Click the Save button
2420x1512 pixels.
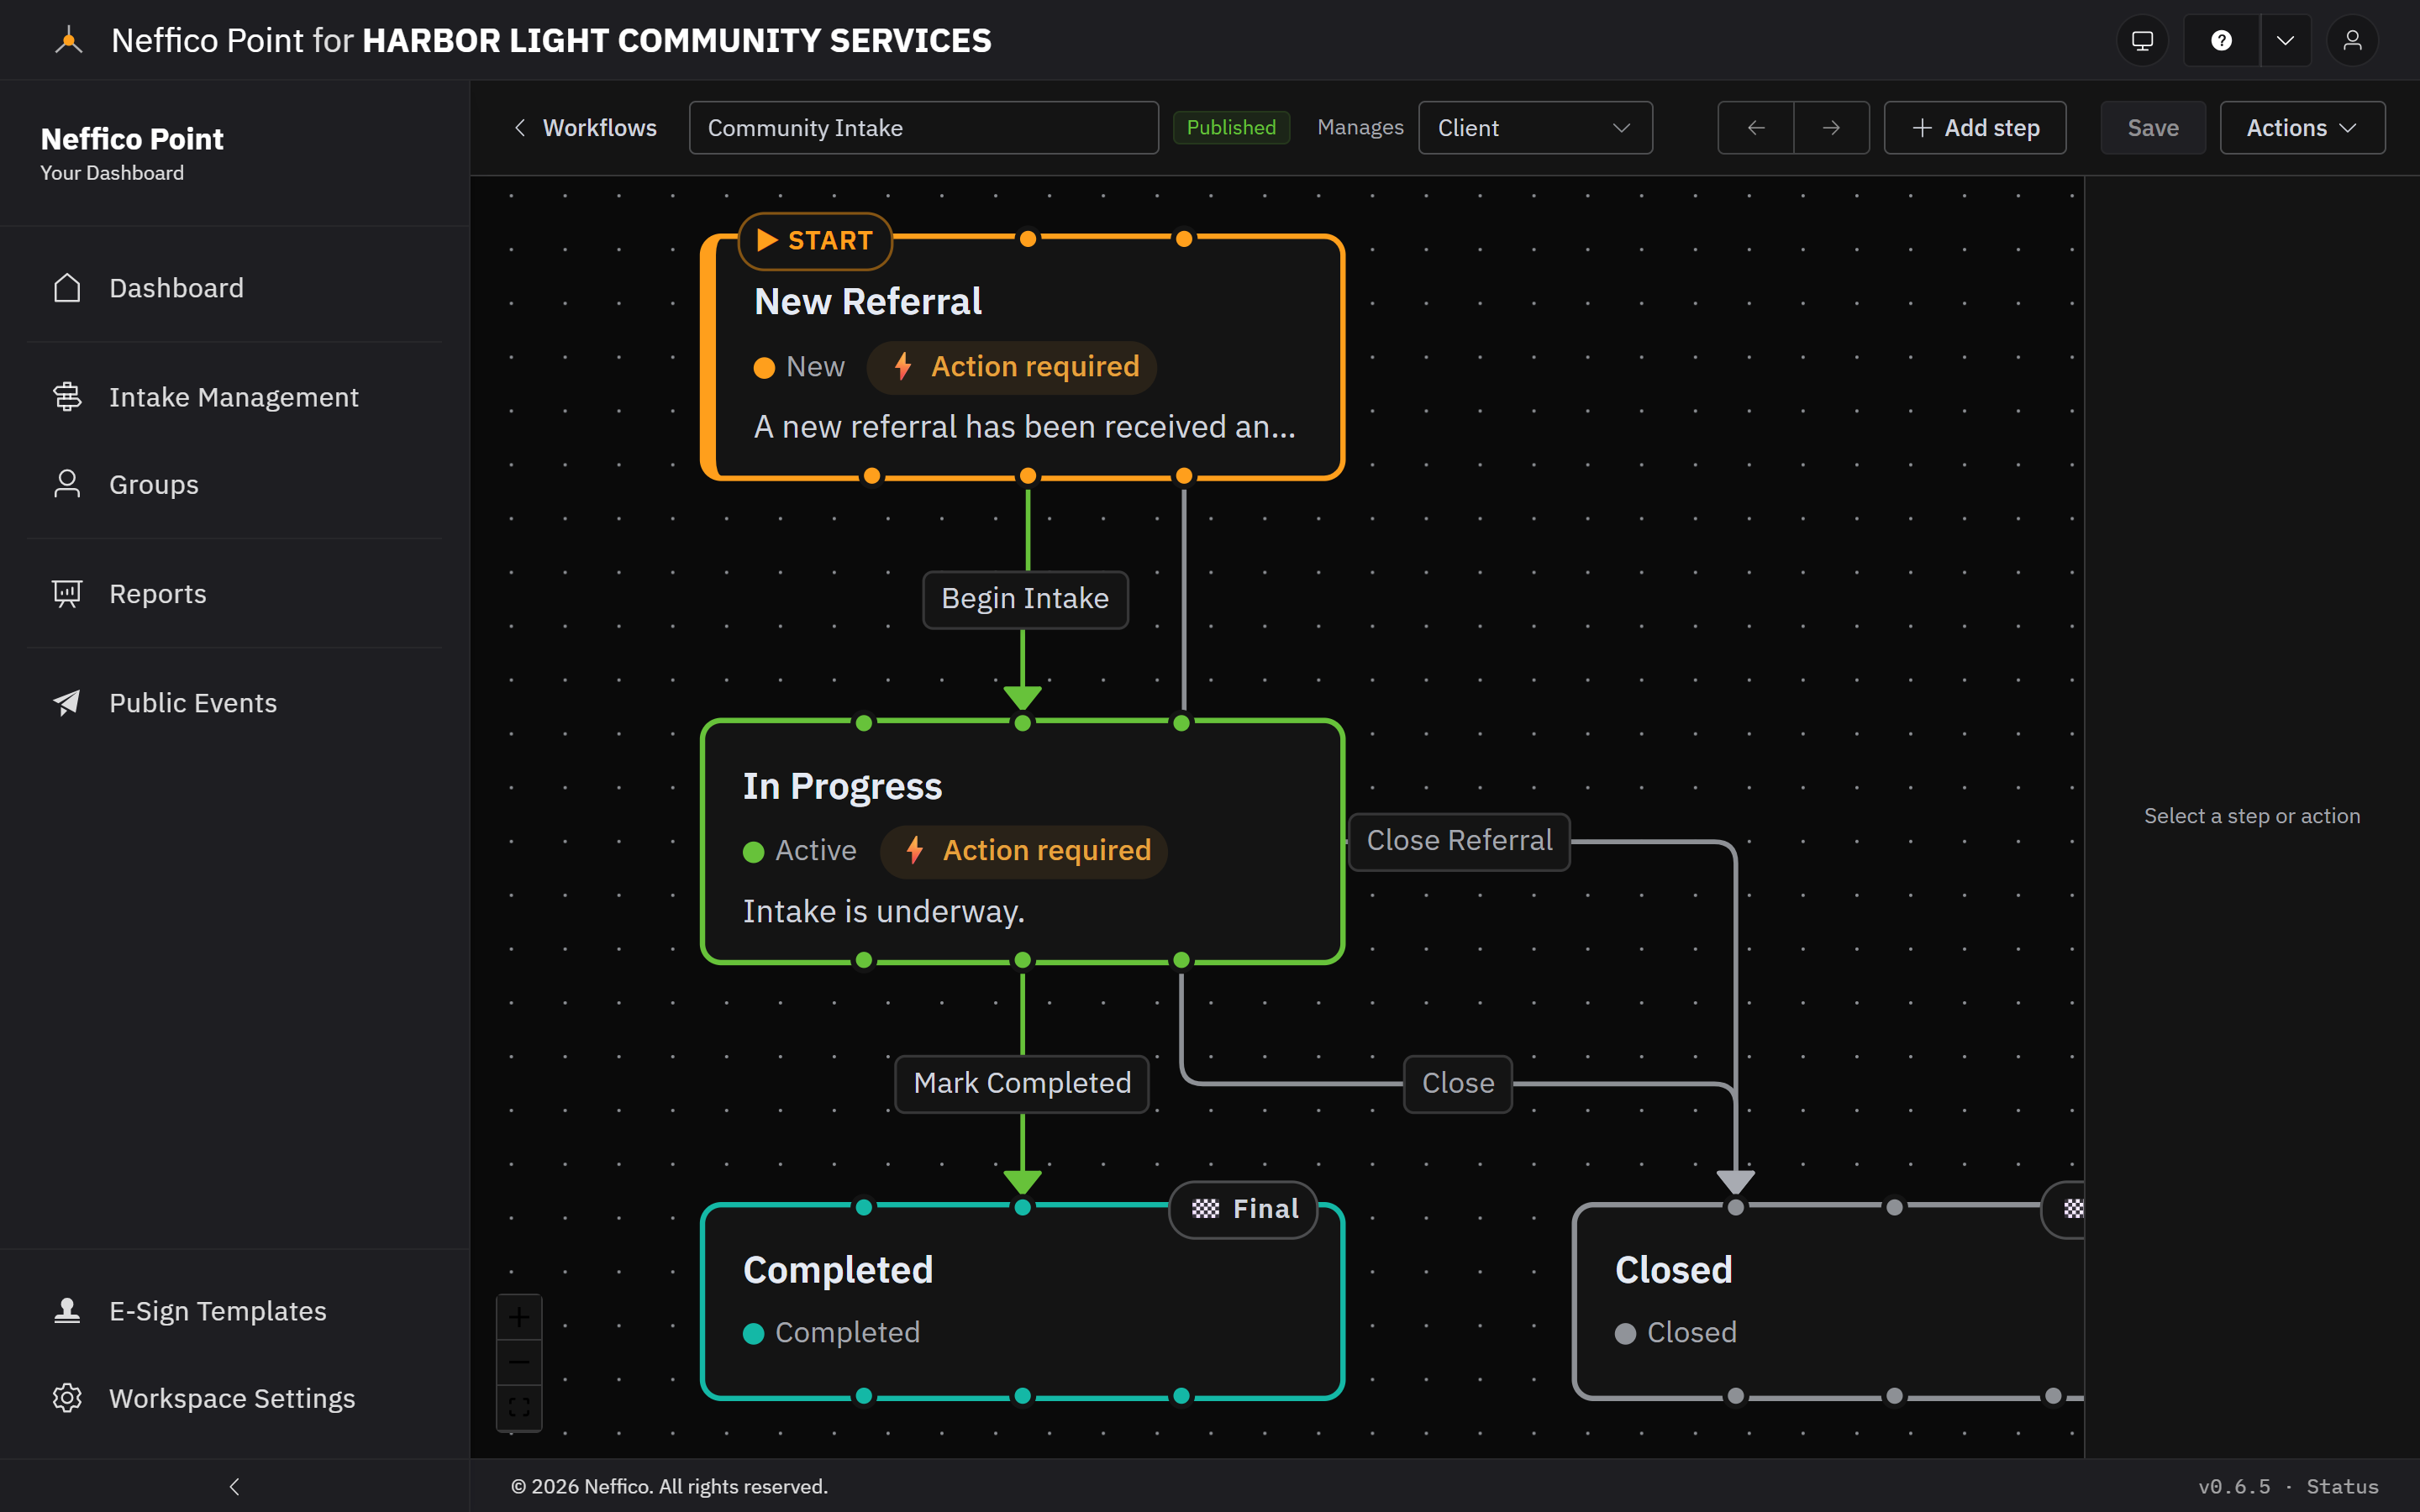coord(2153,128)
